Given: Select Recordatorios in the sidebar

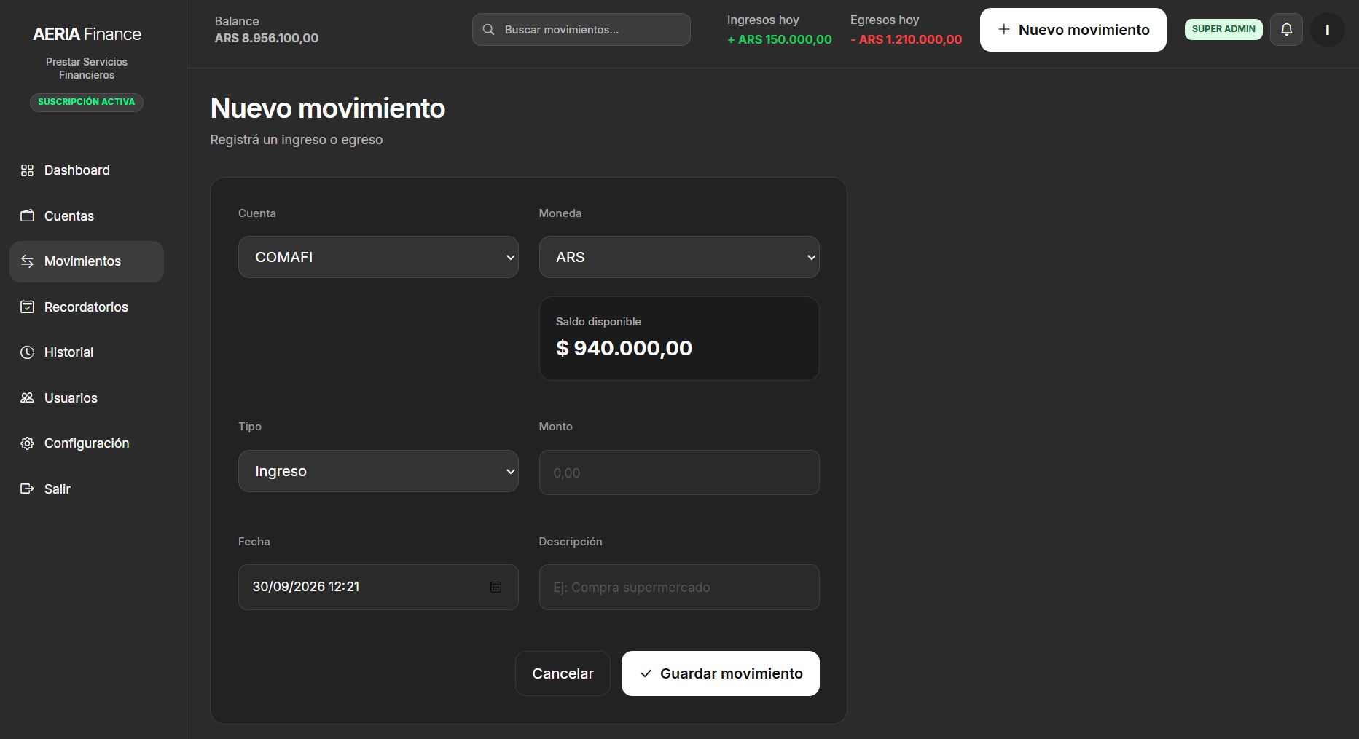Looking at the screenshot, I should pyautogui.click(x=87, y=307).
